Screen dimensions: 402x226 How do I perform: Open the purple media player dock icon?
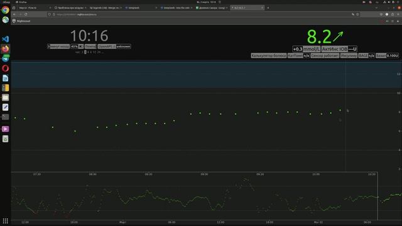click(x=6, y=129)
